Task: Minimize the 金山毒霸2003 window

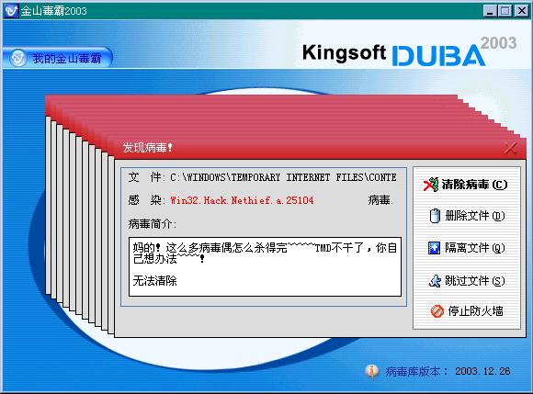Action: (489, 11)
